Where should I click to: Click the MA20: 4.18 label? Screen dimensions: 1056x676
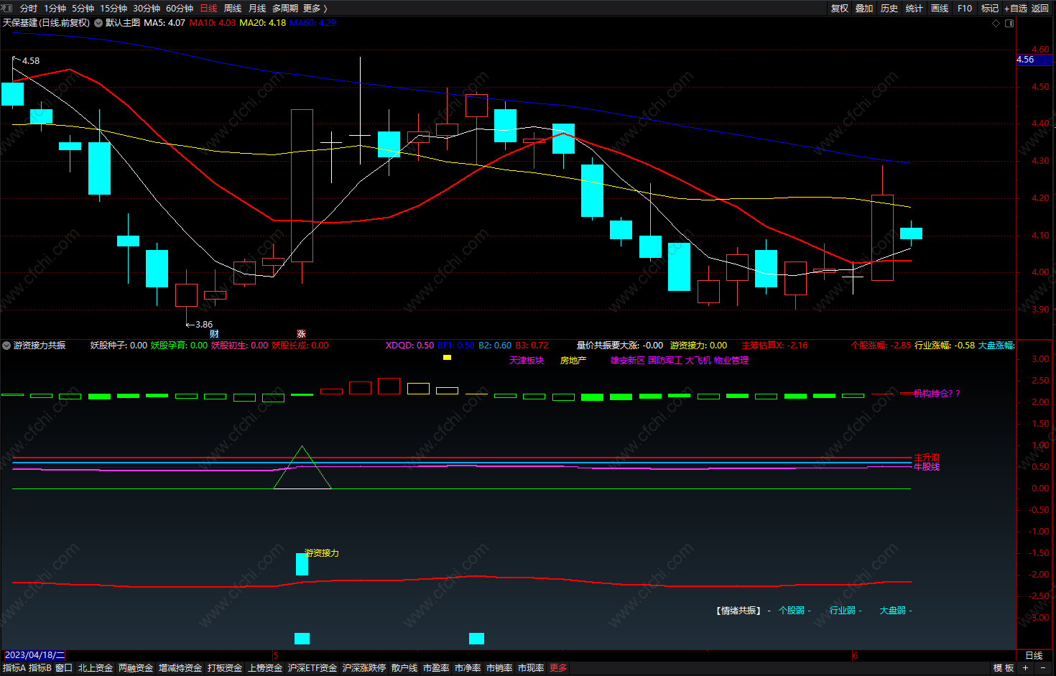(x=263, y=23)
